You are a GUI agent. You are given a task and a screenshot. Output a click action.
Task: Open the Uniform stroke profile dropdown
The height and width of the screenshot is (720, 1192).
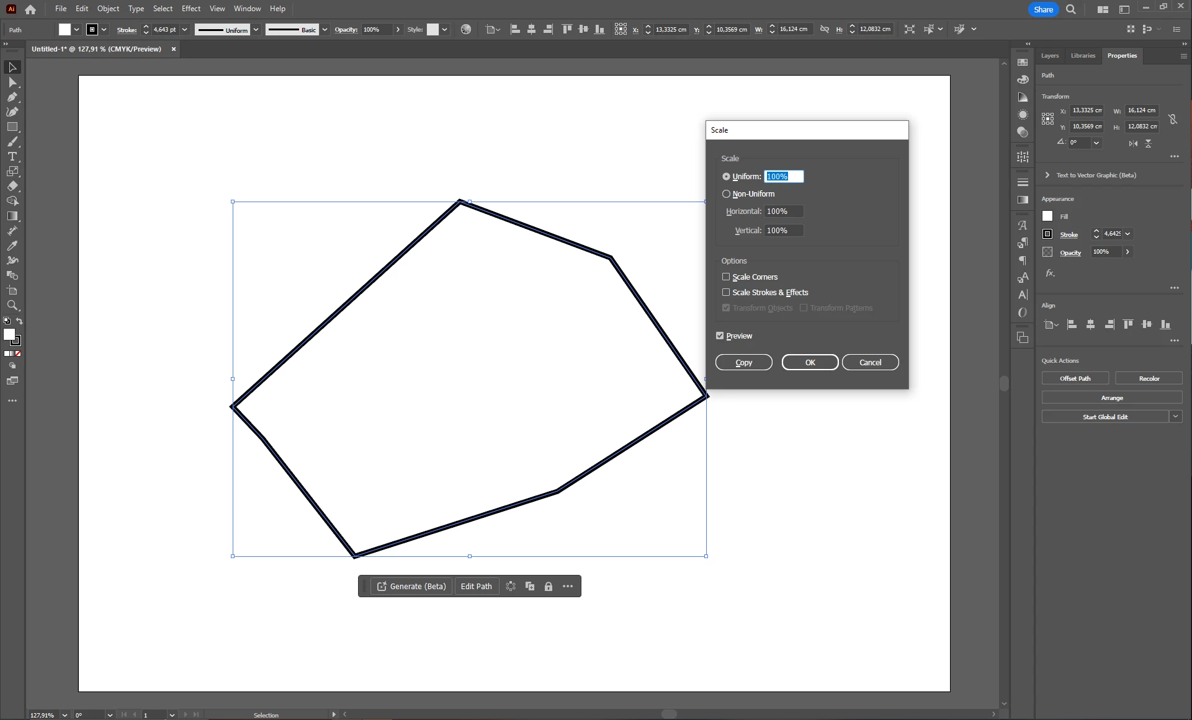tap(256, 30)
